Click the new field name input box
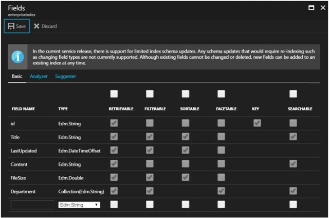 (x=32, y=205)
